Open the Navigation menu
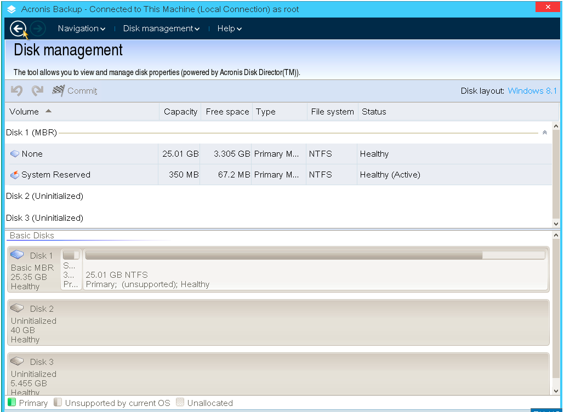Screen dimensions: 564x412 point(81,28)
